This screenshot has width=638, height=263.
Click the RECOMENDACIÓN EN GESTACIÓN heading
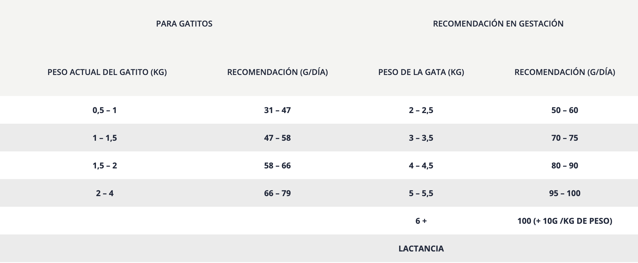(x=498, y=24)
